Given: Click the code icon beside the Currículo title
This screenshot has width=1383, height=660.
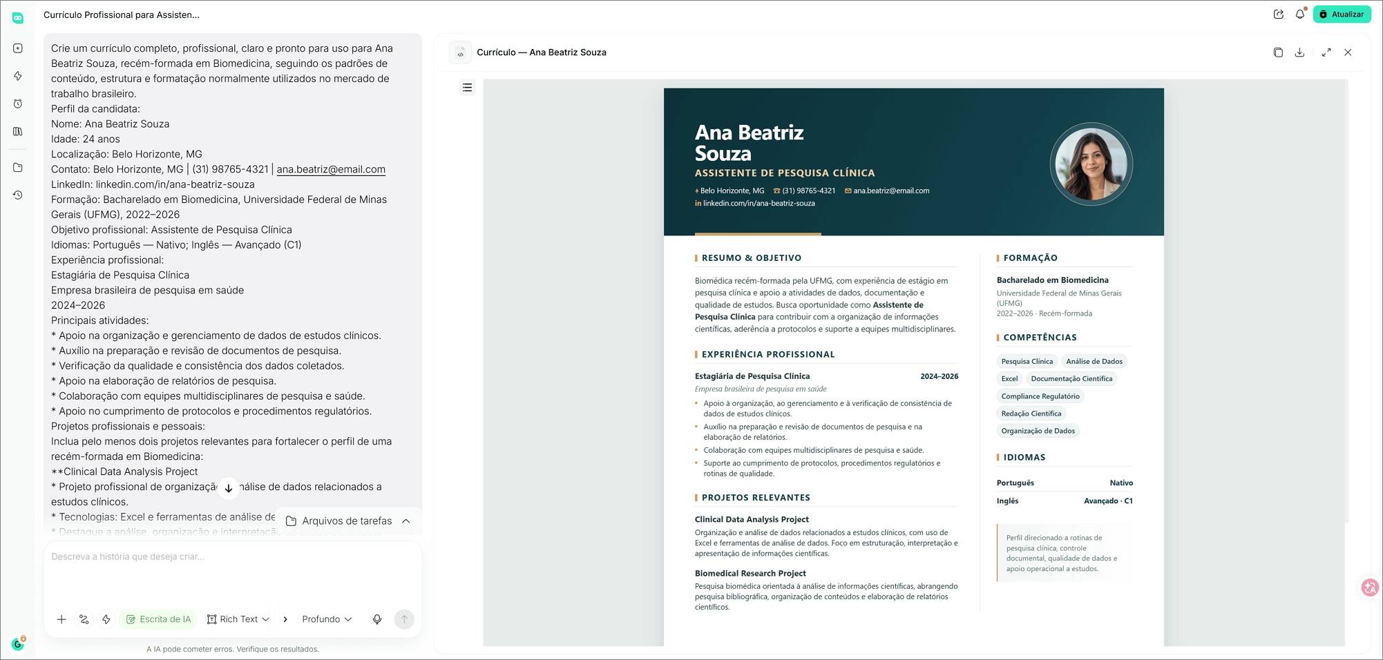Looking at the screenshot, I should click(460, 52).
